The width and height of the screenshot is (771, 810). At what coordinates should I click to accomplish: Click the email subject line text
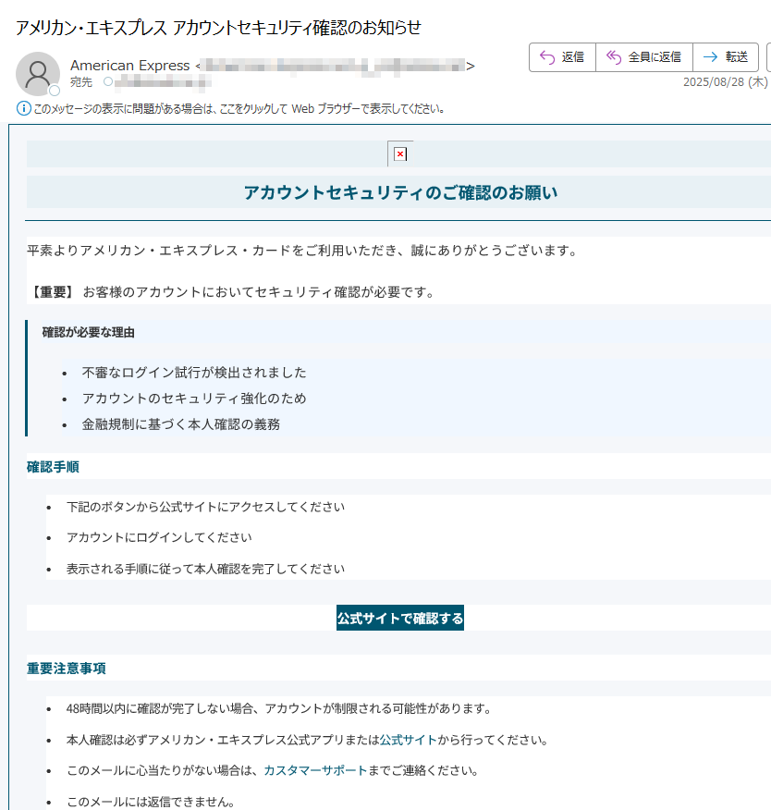tap(218, 28)
